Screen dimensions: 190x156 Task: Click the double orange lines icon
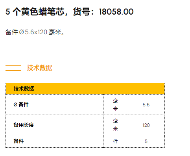point(13,68)
